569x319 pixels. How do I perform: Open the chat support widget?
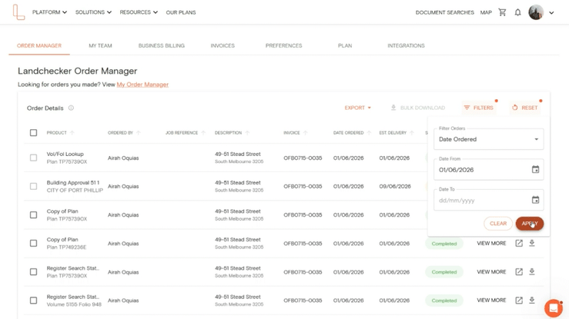tap(554, 308)
